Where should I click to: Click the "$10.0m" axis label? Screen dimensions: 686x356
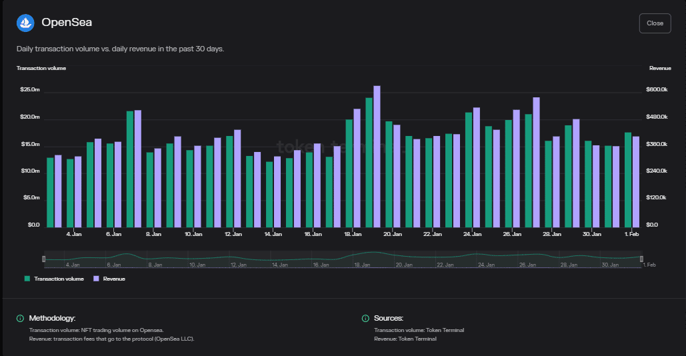click(30, 171)
